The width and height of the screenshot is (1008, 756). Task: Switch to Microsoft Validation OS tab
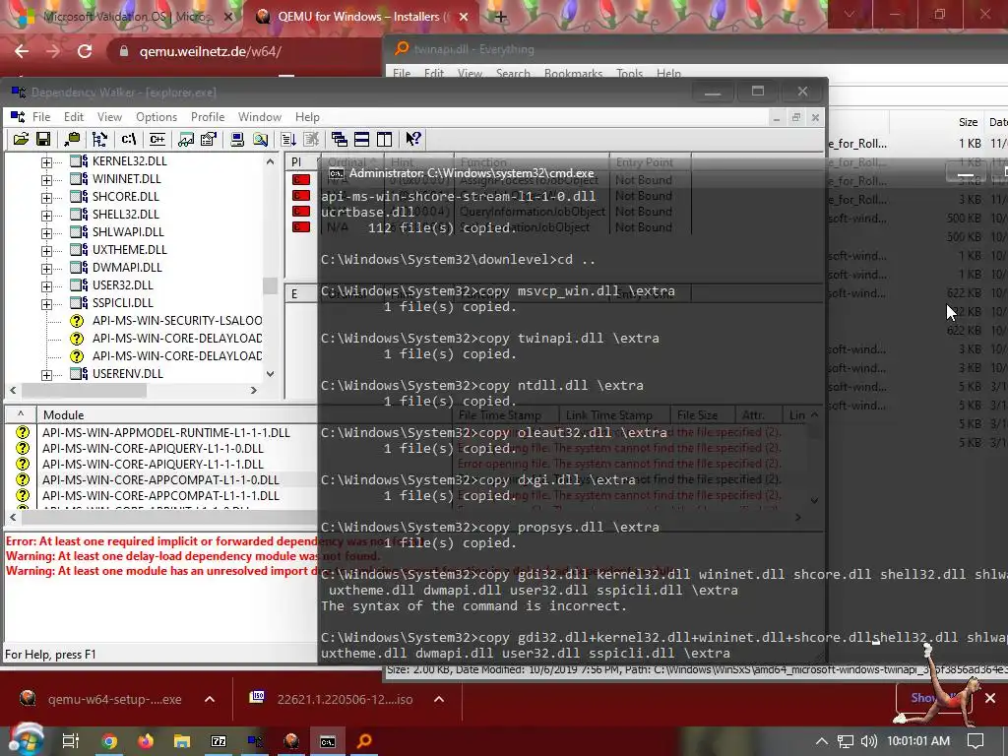[x=125, y=17]
